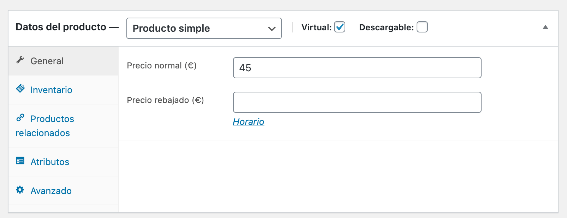Click the Horario link
Image resolution: width=567 pixels, height=218 pixels.
(x=249, y=122)
